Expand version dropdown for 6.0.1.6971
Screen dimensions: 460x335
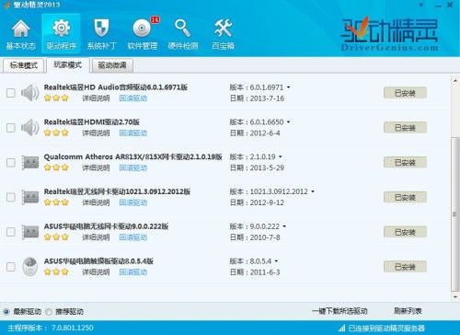[x=288, y=87]
